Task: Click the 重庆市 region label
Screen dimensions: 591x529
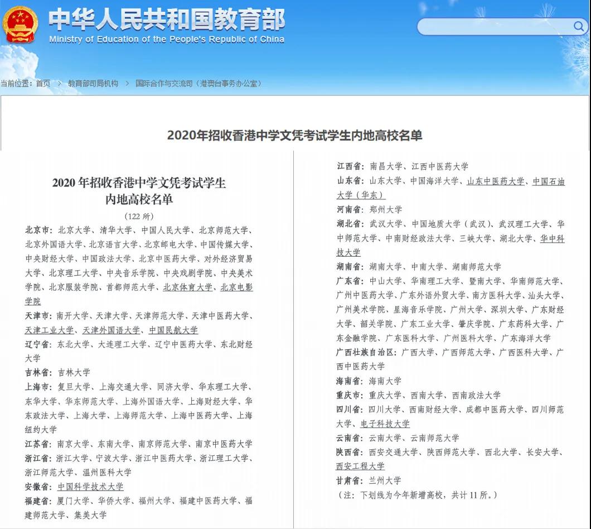Action: 351,396
